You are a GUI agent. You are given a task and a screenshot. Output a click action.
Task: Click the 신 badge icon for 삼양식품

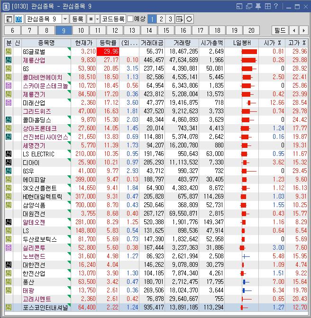[x=9, y=205]
